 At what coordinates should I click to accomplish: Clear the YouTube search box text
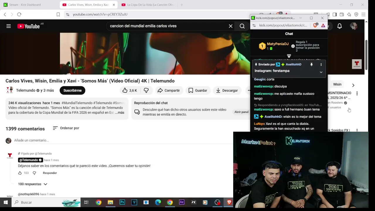point(231,26)
